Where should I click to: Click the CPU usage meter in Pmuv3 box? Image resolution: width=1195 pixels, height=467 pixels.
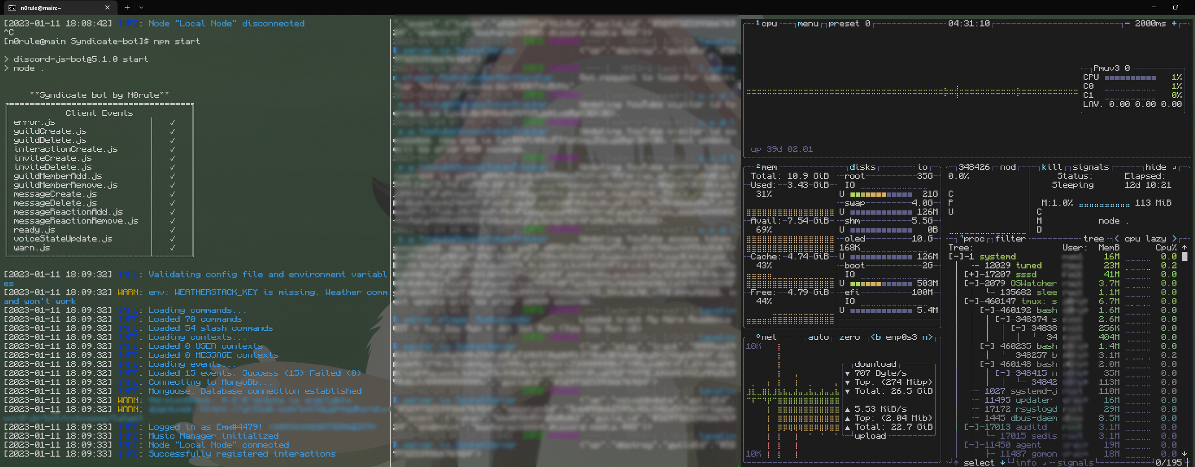pos(1130,78)
